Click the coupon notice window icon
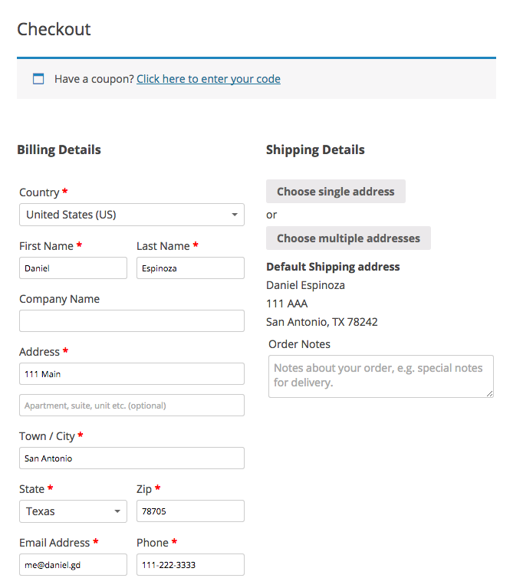523x588 pixels. (38, 79)
